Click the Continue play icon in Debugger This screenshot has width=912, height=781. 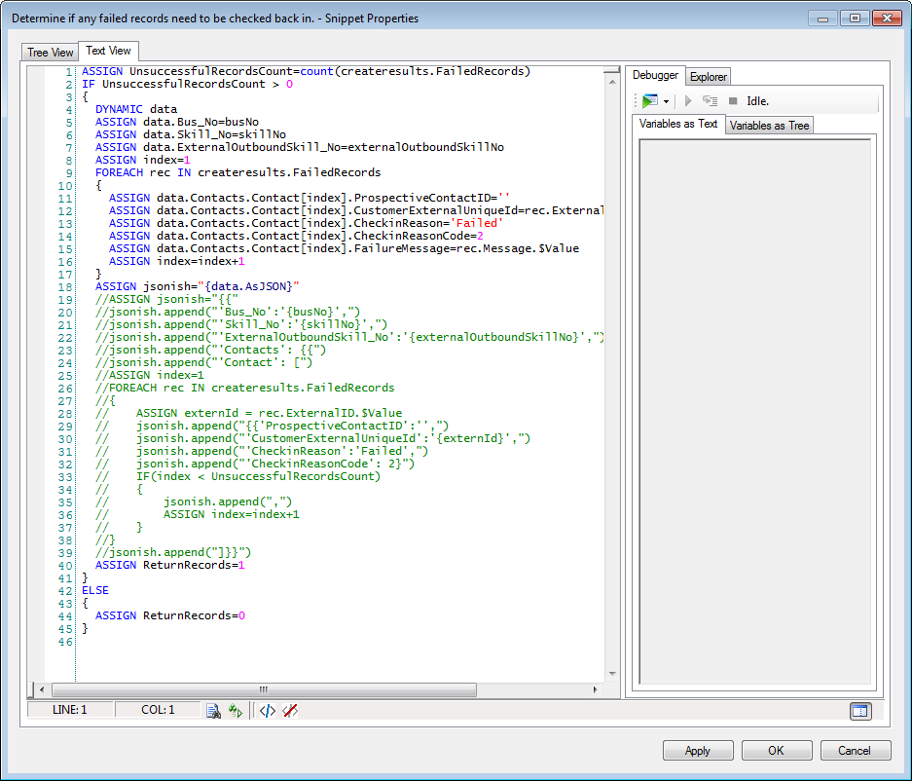coord(688,100)
